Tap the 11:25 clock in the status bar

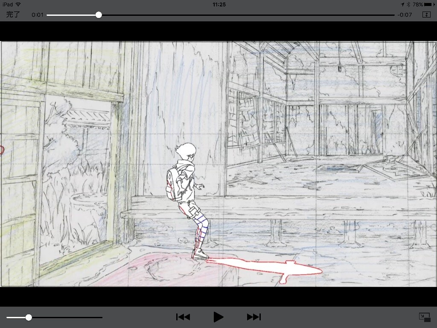tap(218, 5)
